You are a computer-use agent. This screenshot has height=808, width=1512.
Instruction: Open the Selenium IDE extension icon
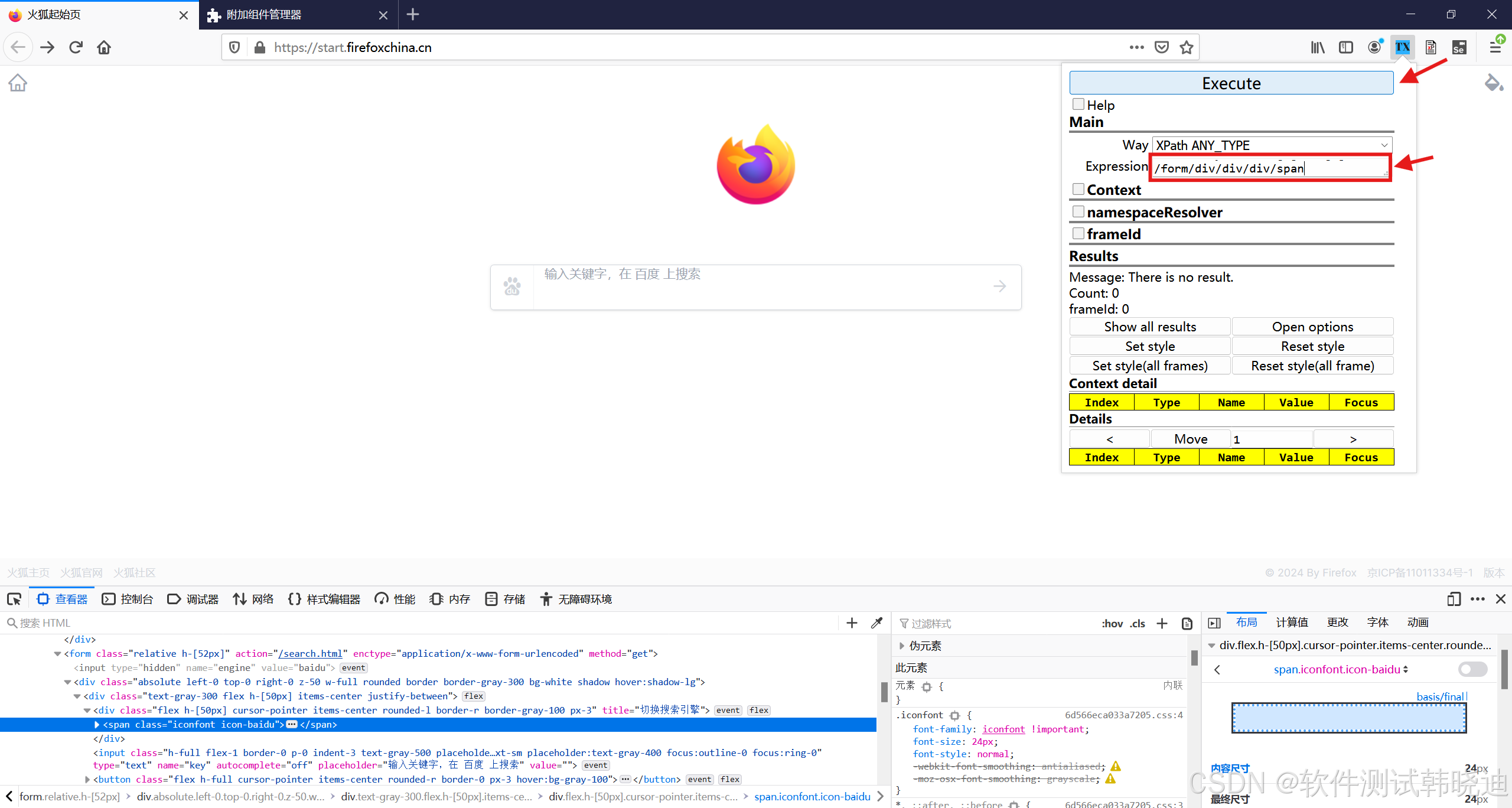point(1459,47)
